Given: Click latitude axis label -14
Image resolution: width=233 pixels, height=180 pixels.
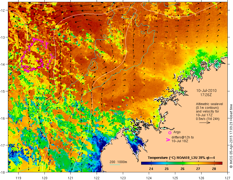Looking at the screenshot, I should click(3, 64).
